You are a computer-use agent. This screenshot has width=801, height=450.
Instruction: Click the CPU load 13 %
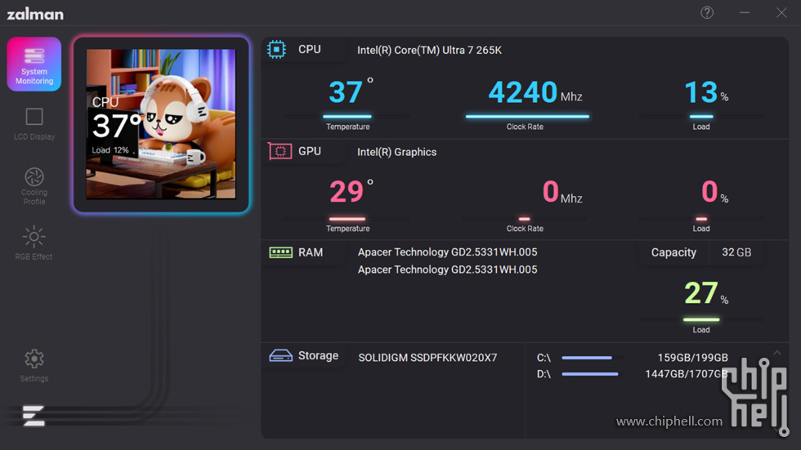pyautogui.click(x=706, y=92)
